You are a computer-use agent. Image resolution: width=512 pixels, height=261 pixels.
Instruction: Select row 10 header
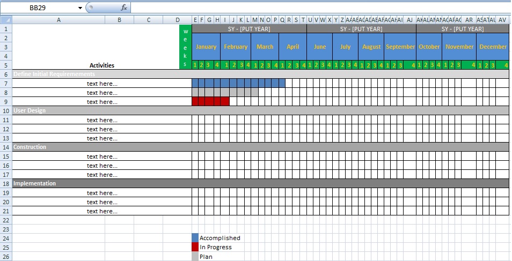[x=6, y=110]
